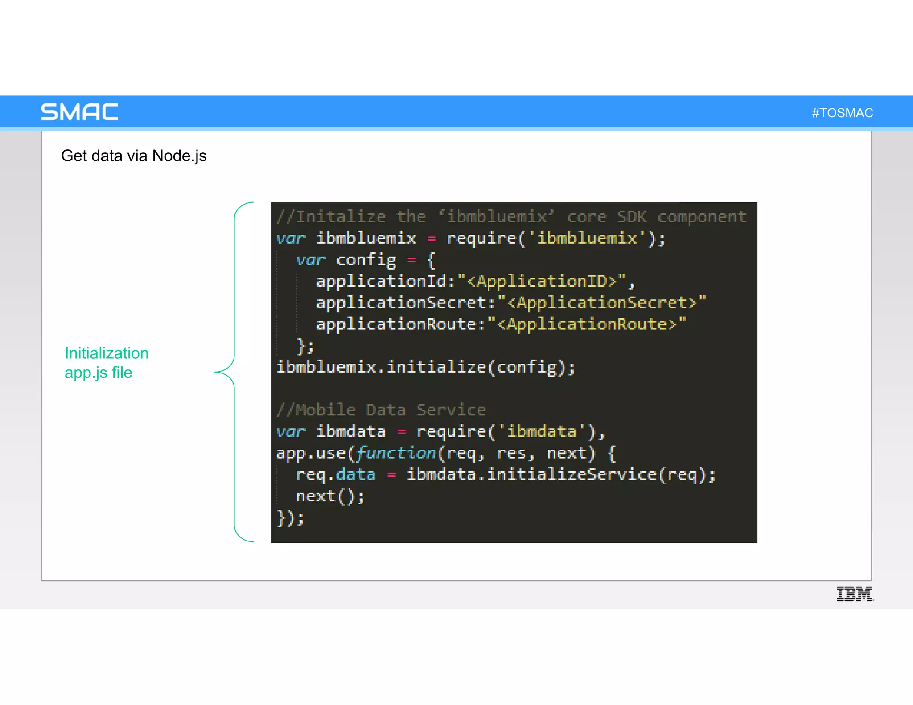The image size is (913, 705).
Task: Click the 'app.js file' label text
Action: click(x=99, y=373)
